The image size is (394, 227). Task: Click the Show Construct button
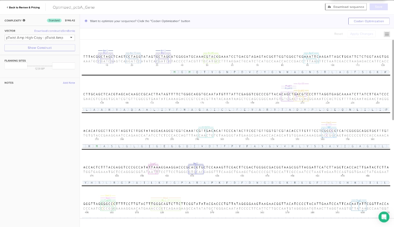tap(39, 48)
